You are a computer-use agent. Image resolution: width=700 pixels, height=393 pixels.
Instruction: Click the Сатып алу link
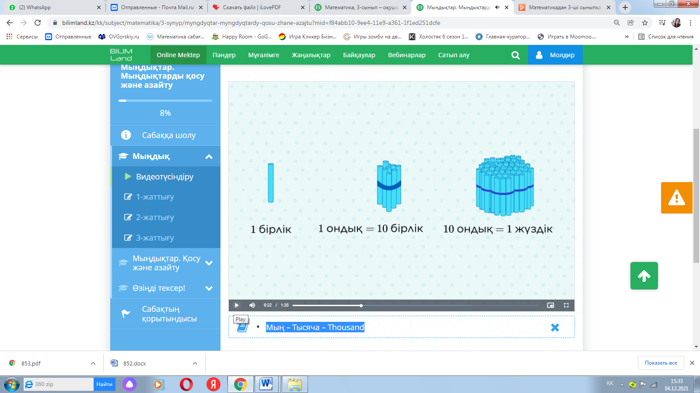pos(454,55)
